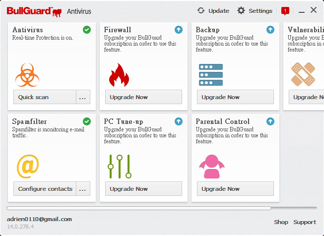Click the BullGuard bulldog logo
The width and height of the screenshot is (324, 236).
pos(34,11)
